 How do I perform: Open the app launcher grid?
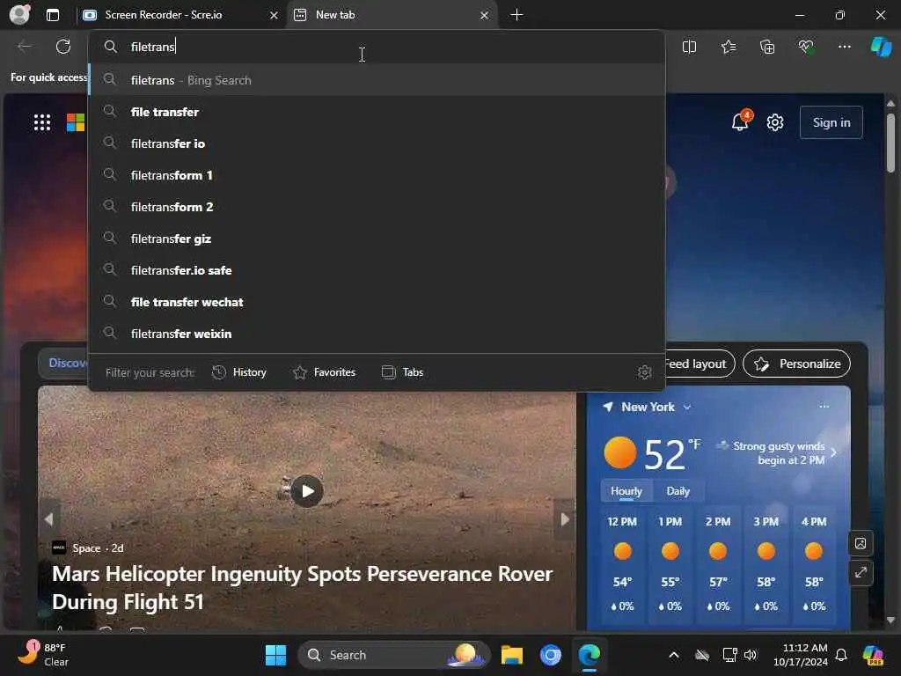42,122
